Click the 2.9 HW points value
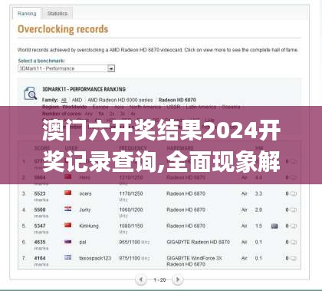The image size is (322, 291). (258, 210)
